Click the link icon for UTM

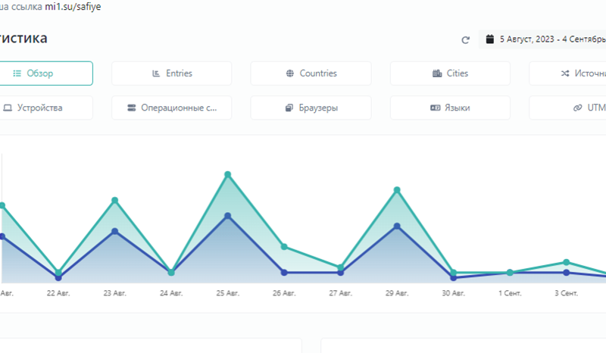coord(578,108)
